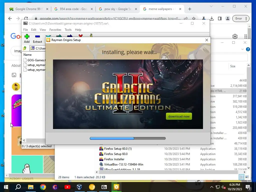This screenshot has height=192, width=256.
Task: Click Explorer horizontal scrollbar right arrow
Action: [x=244, y=172]
